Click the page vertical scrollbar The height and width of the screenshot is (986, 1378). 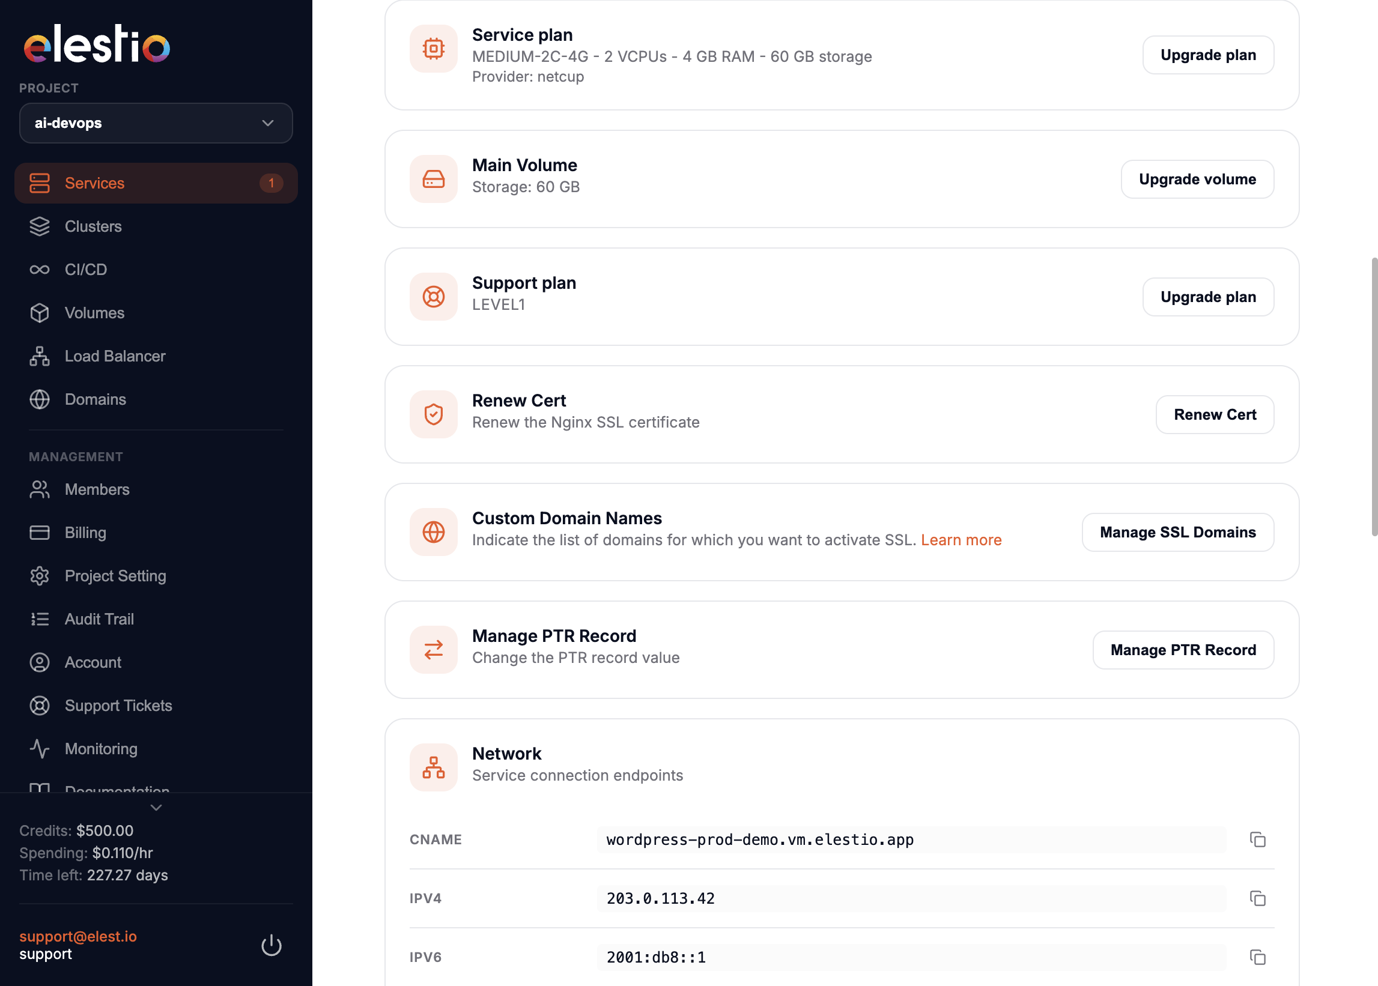(1374, 397)
